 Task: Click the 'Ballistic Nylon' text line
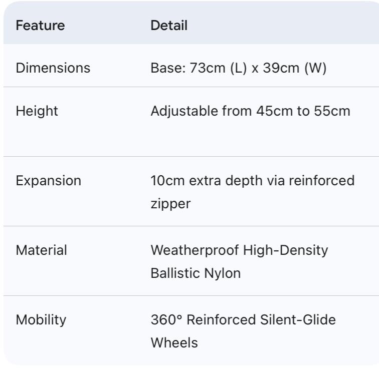[x=196, y=273]
